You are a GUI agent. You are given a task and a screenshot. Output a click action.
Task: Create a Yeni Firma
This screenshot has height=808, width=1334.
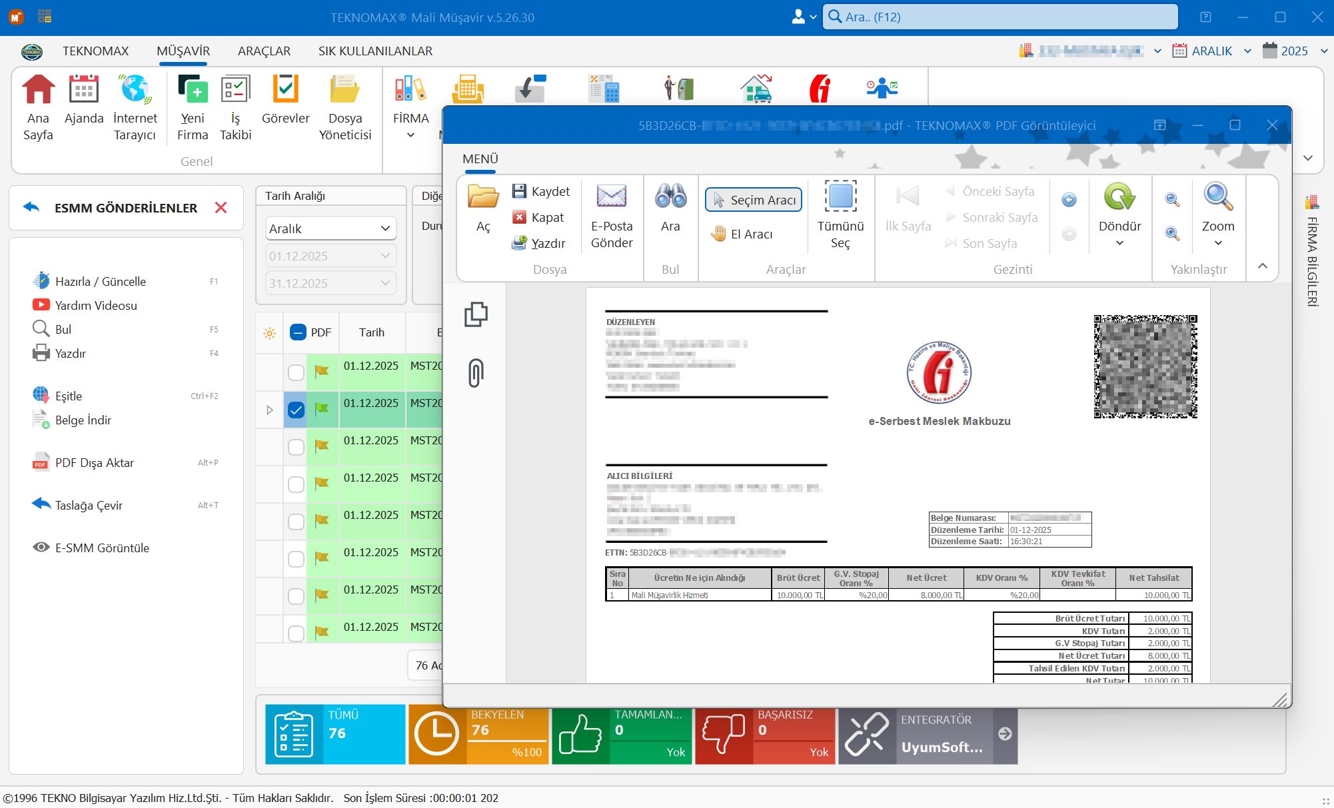click(x=193, y=107)
